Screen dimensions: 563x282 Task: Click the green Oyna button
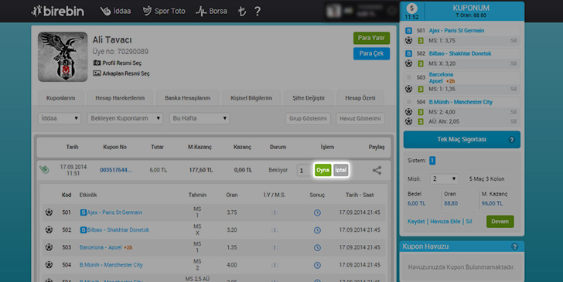click(x=322, y=170)
